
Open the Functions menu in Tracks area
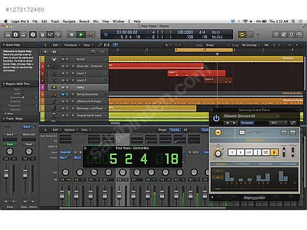tap(72, 45)
